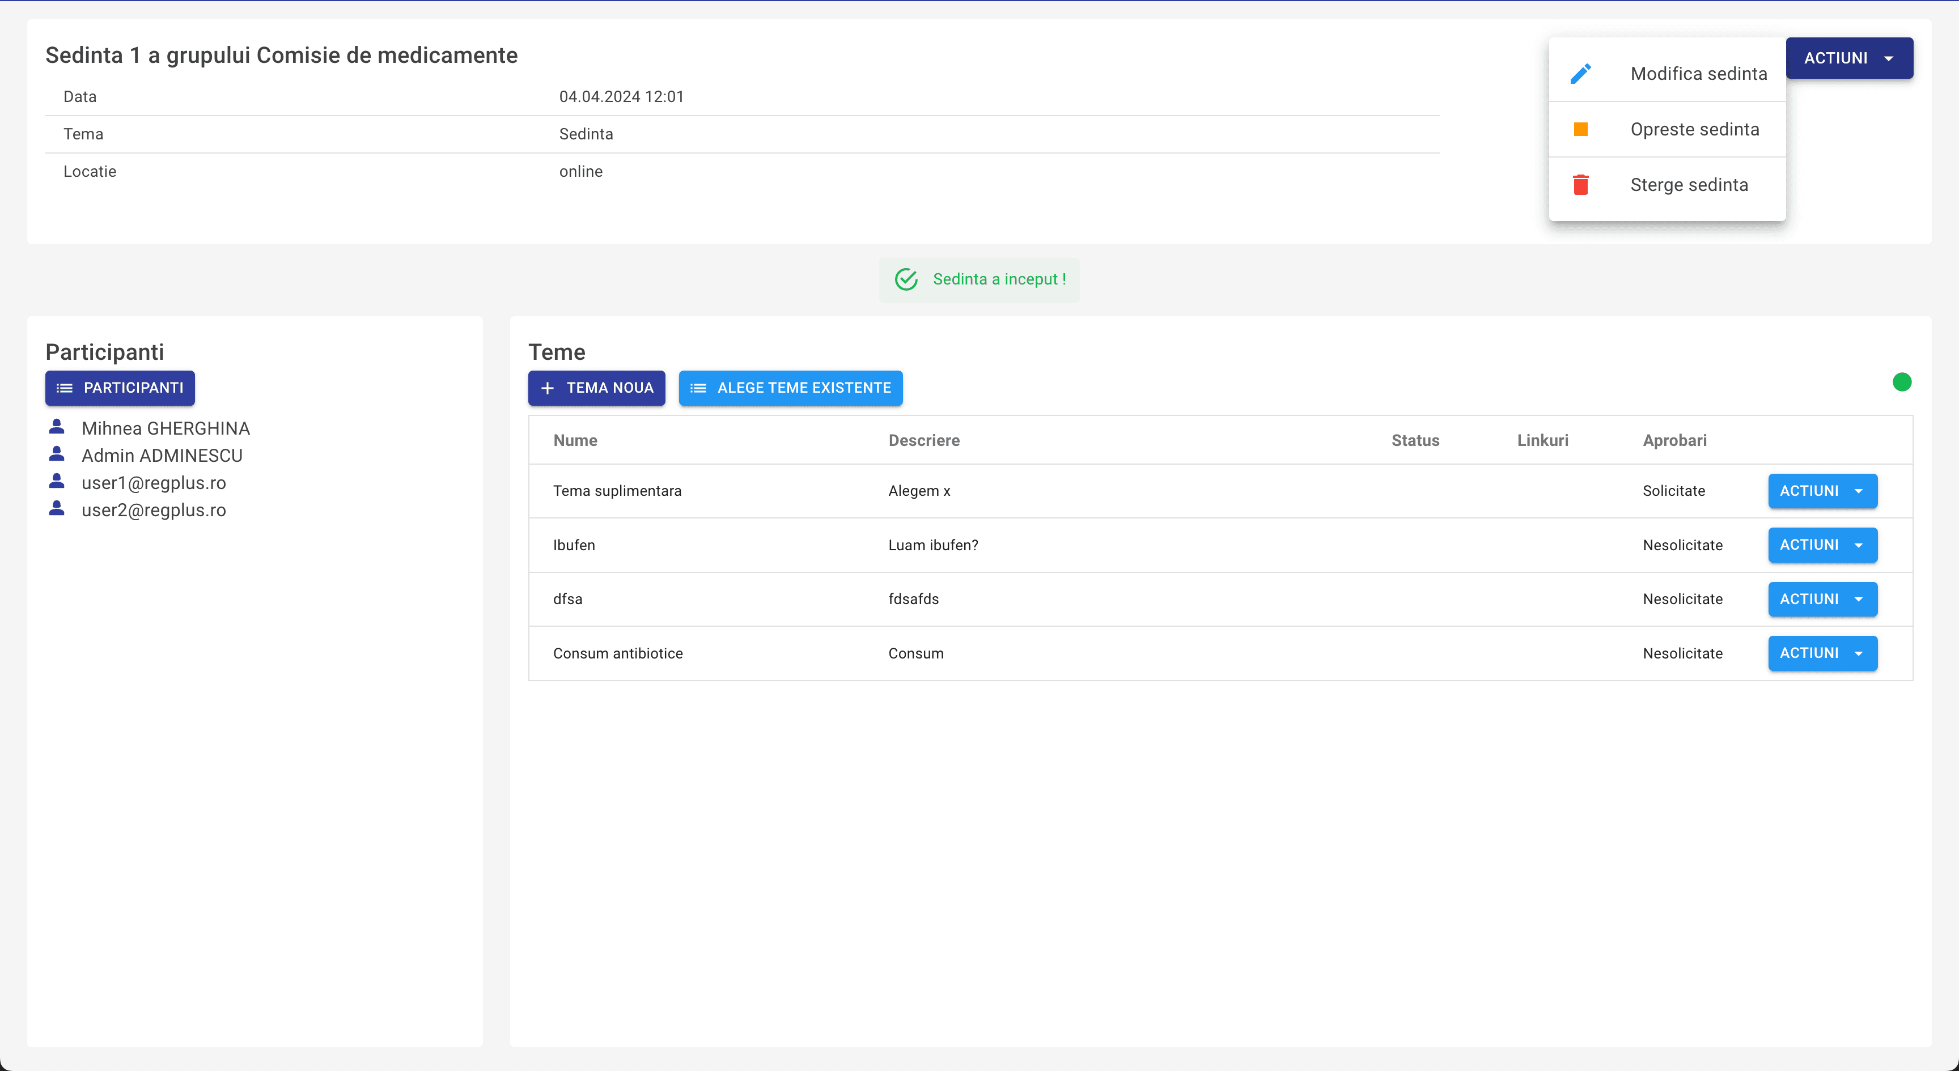Select Opreste sedinta menu entry
1959x1071 pixels.
(1694, 129)
